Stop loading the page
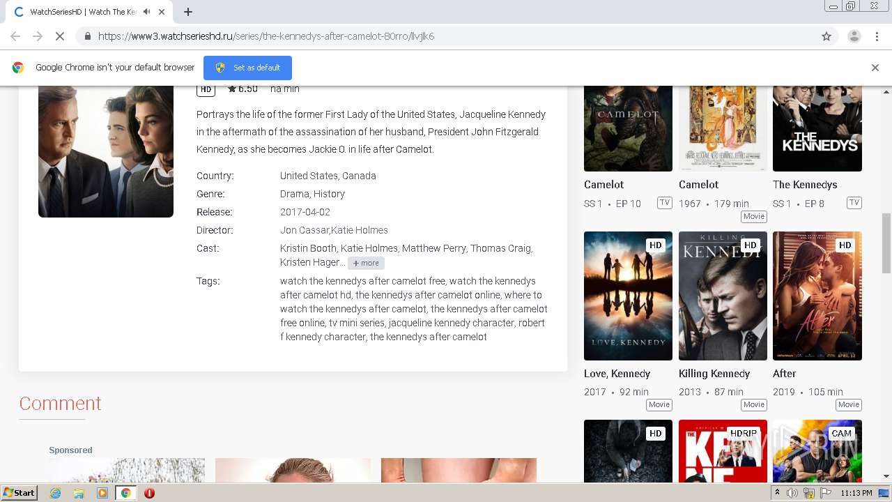This screenshot has width=892, height=502. [60, 36]
